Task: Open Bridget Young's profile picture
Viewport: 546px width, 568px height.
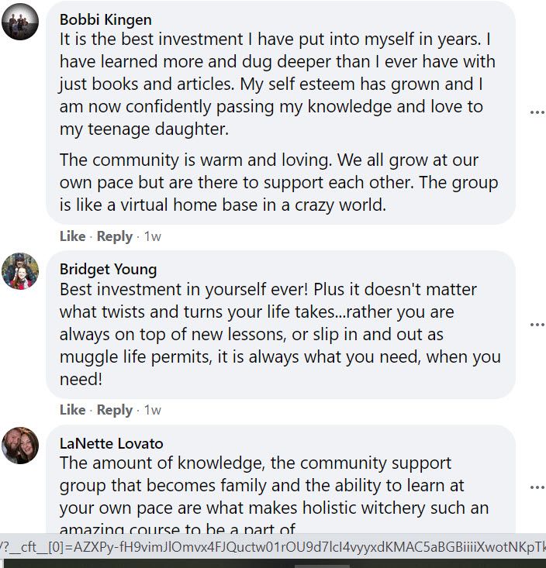Action: tap(20, 271)
